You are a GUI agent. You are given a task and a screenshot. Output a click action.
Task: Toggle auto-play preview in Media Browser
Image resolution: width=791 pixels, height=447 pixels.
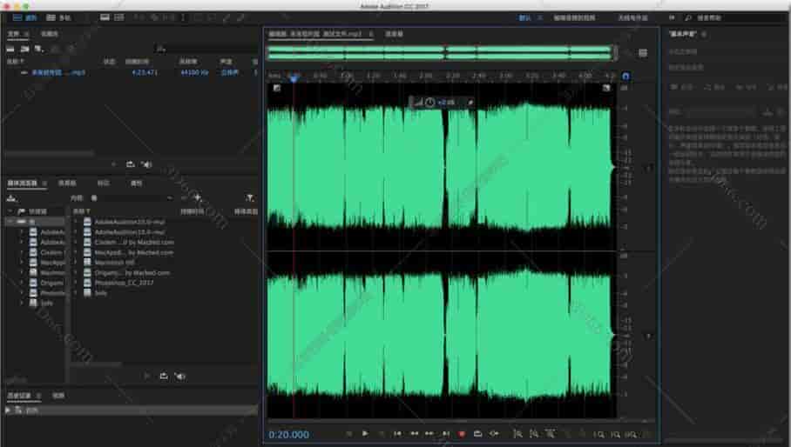179,376
